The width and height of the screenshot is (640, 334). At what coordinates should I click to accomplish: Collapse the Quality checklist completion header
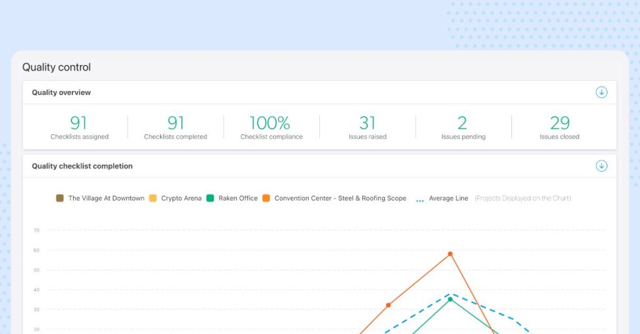(82, 166)
